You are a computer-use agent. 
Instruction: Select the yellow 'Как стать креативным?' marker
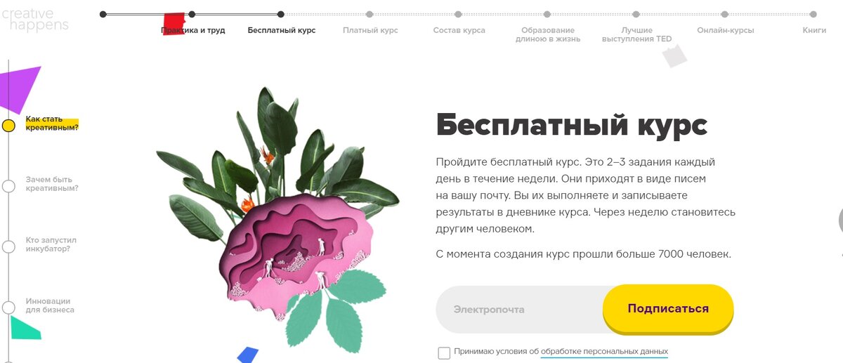click(x=8, y=126)
